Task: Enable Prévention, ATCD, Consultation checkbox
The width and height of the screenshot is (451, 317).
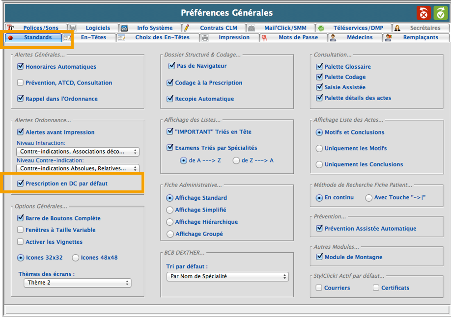Action: pyautogui.click(x=20, y=83)
